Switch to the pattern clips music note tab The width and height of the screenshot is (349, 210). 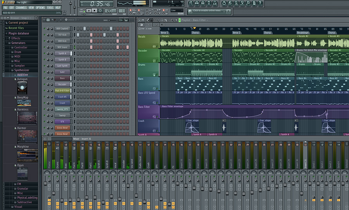[x=156, y=25]
